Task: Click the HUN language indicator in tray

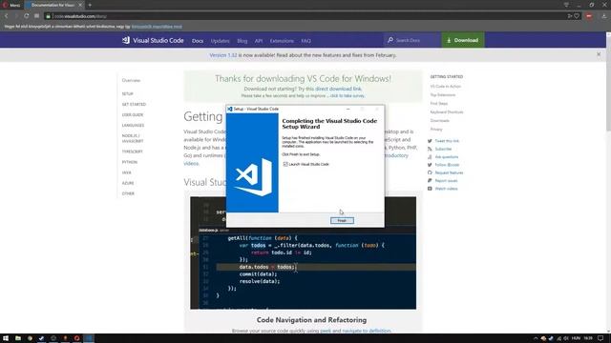Action: (576, 338)
